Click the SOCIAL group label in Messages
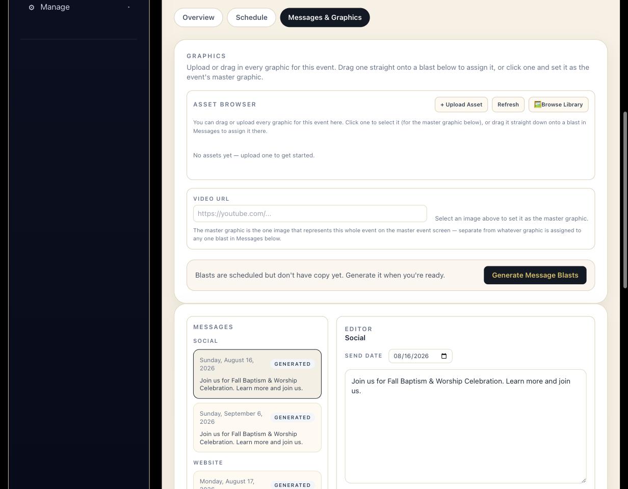This screenshot has width=628, height=489. coord(205,341)
